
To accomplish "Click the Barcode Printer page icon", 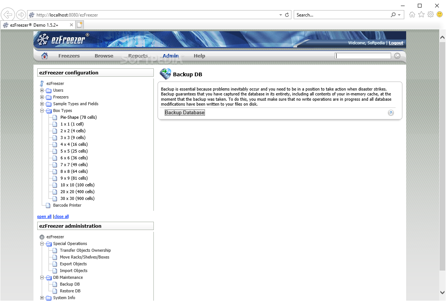I will [x=48, y=205].
